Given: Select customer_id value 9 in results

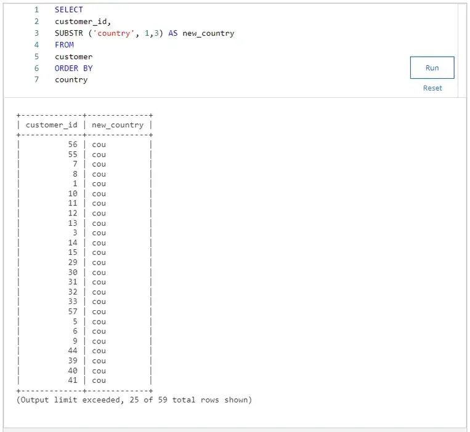Looking at the screenshot, I should [75, 341].
